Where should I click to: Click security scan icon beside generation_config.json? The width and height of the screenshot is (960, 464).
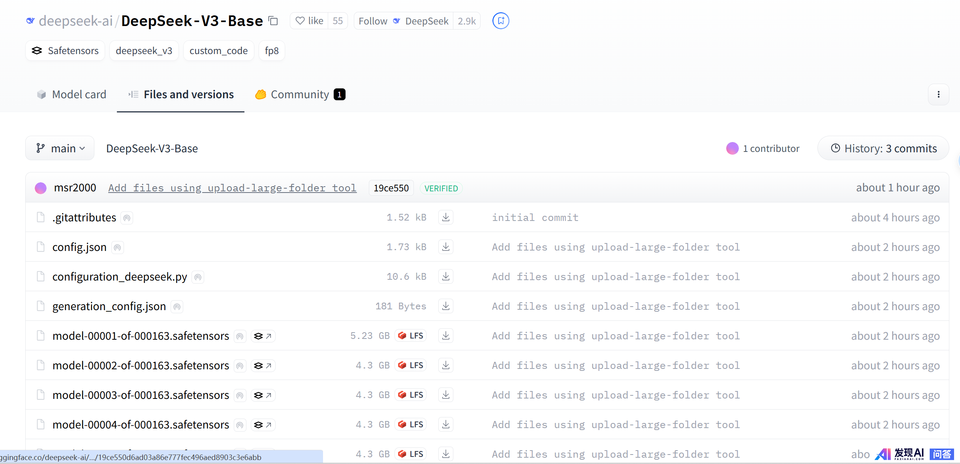pyautogui.click(x=177, y=307)
